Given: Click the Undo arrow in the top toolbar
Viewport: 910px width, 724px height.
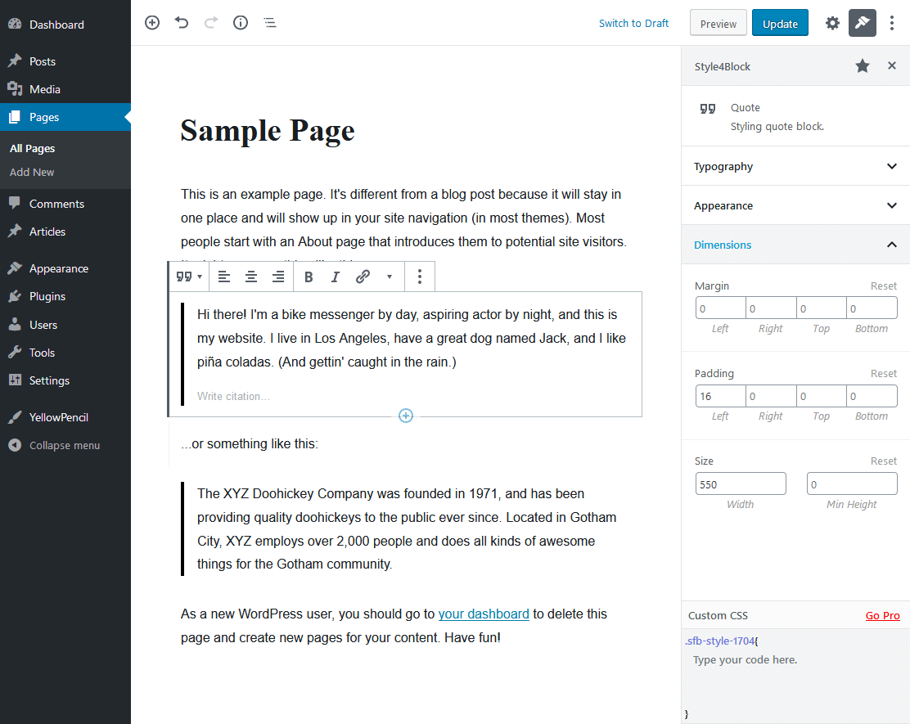Looking at the screenshot, I should pos(182,23).
